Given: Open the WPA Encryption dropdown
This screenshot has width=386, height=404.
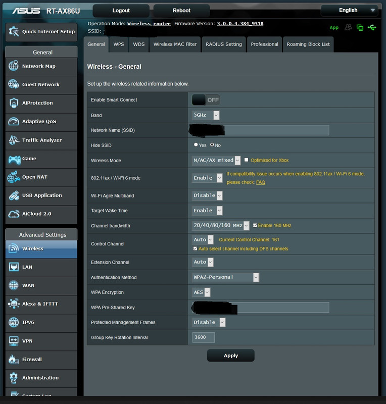Looking at the screenshot, I should [x=201, y=292].
